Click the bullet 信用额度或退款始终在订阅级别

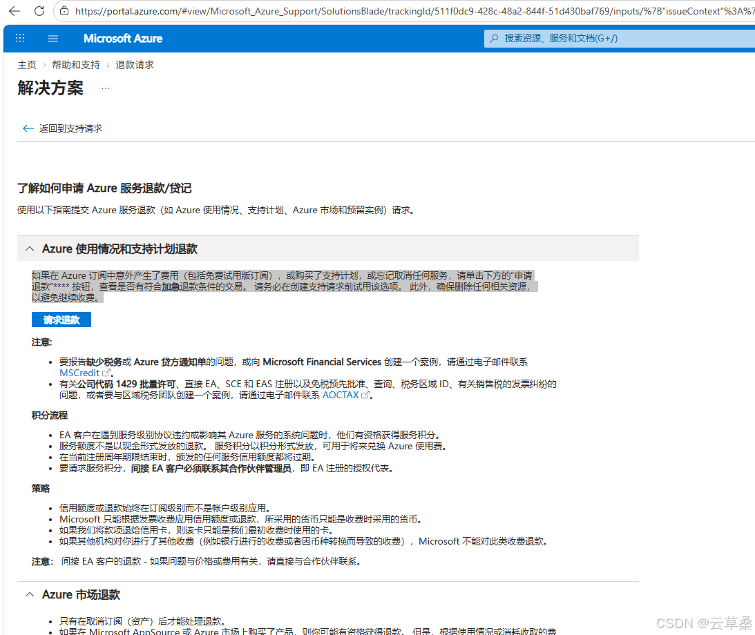(166, 508)
